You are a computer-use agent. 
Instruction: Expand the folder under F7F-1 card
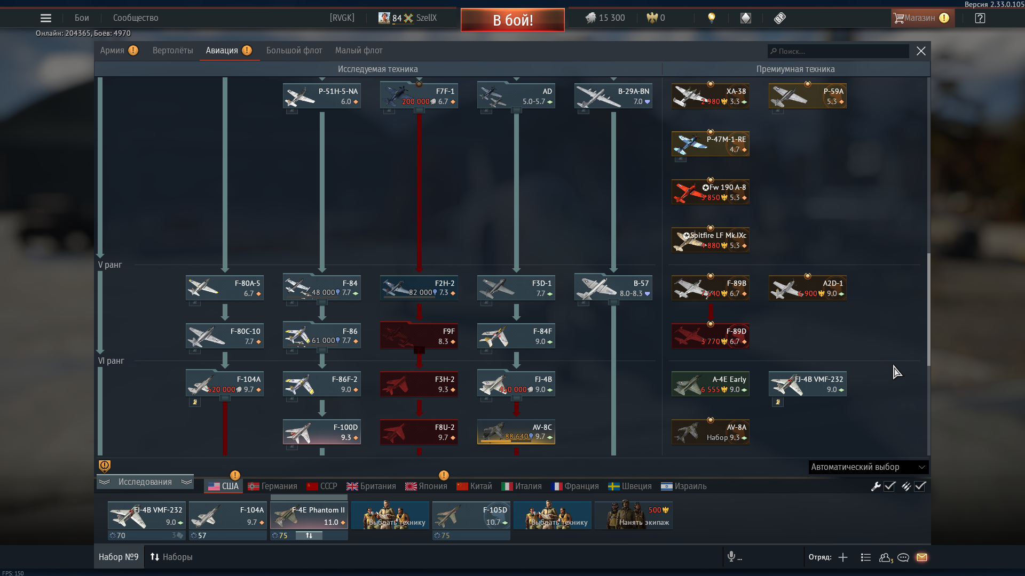[419, 110]
